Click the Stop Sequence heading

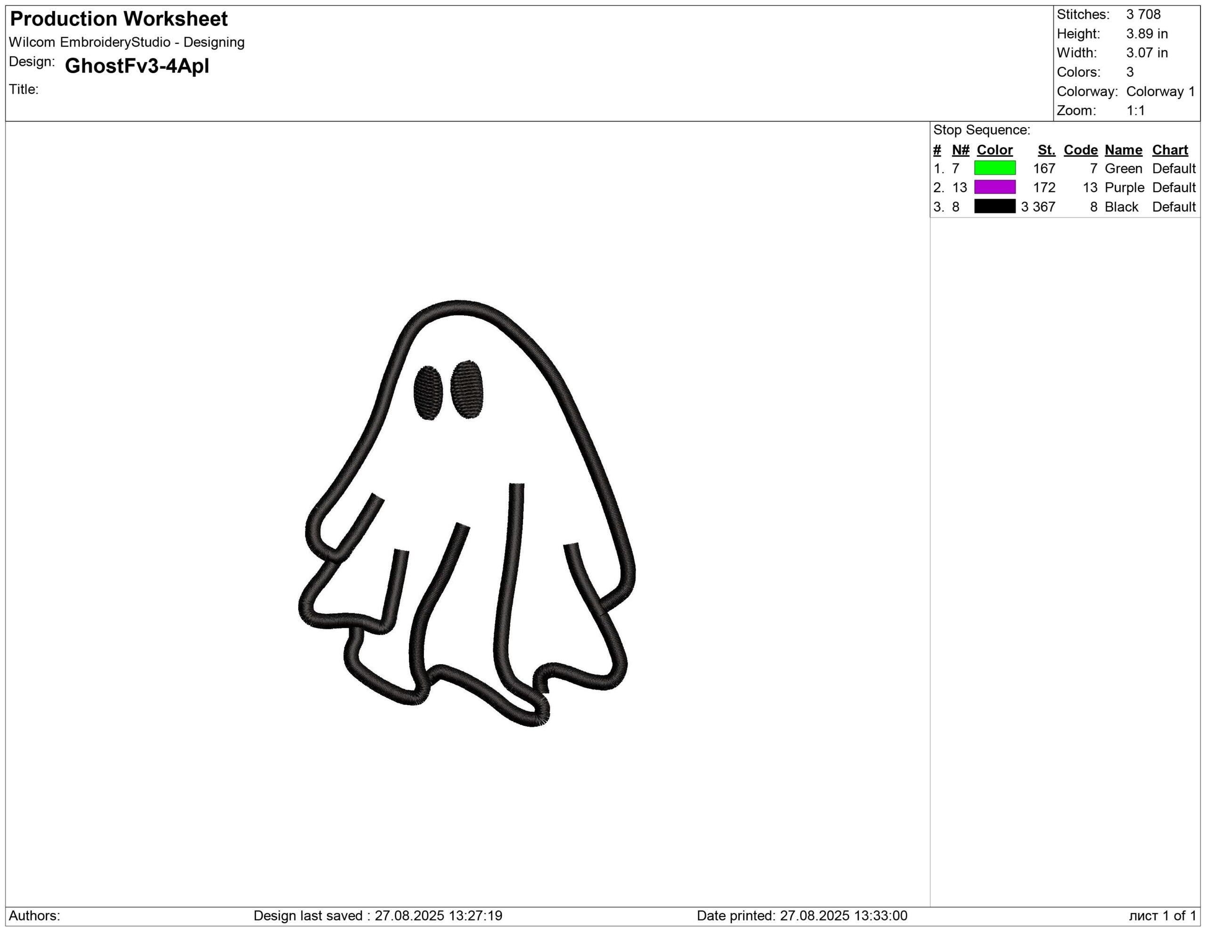981,130
